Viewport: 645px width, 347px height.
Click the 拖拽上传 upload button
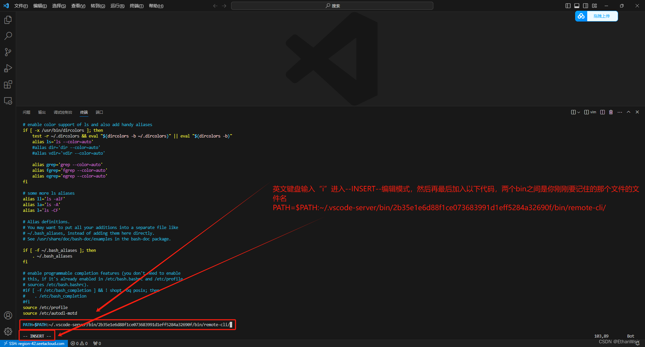[x=601, y=16]
